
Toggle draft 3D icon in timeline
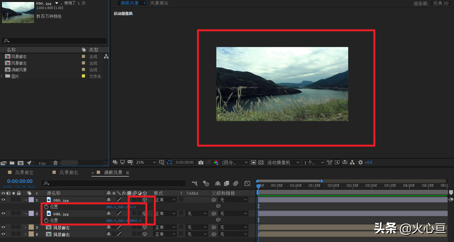[x=206, y=183]
